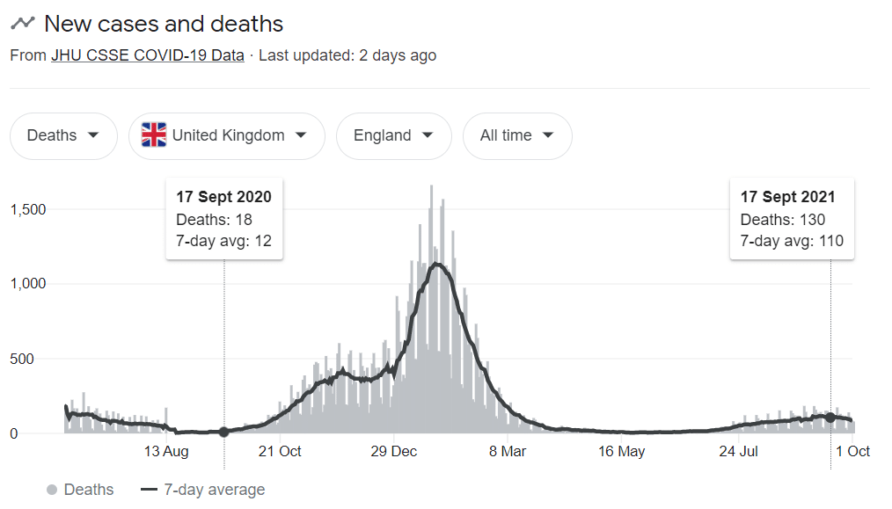The height and width of the screenshot is (509, 892).
Task: Click the United Kingdom flag icon
Action: tap(154, 135)
